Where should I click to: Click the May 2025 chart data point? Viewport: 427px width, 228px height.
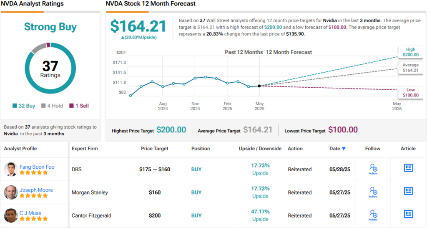(x=259, y=86)
